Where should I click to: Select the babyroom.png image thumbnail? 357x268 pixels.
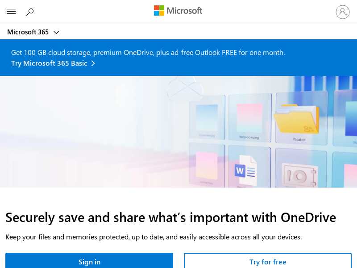click(x=249, y=116)
